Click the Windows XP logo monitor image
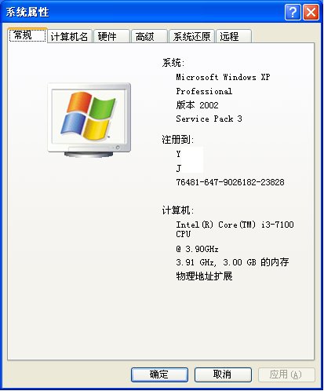The width and height of the screenshot is (324, 391). 89,120
